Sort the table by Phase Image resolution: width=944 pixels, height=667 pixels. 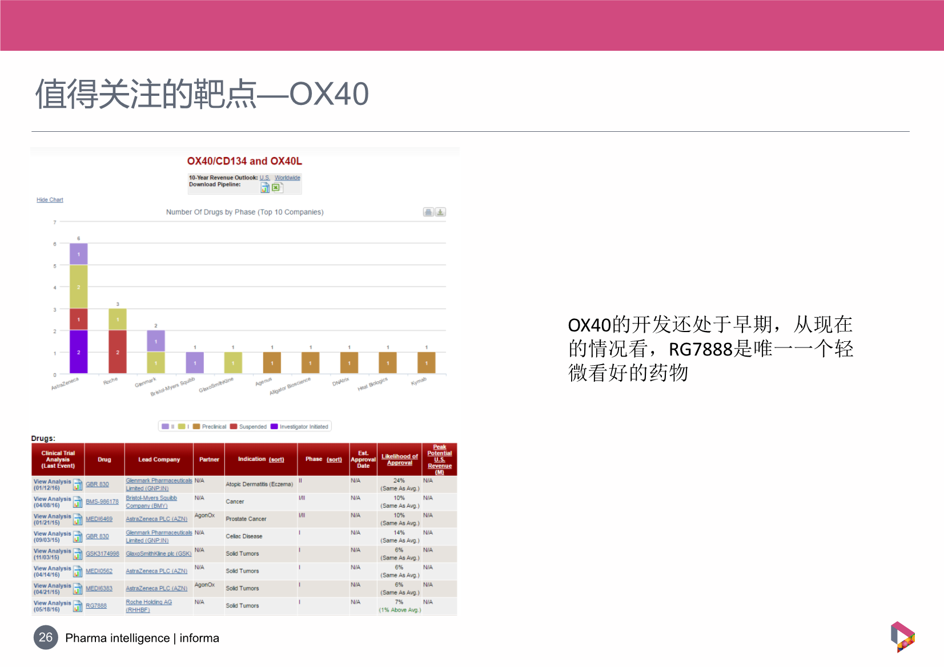334,459
